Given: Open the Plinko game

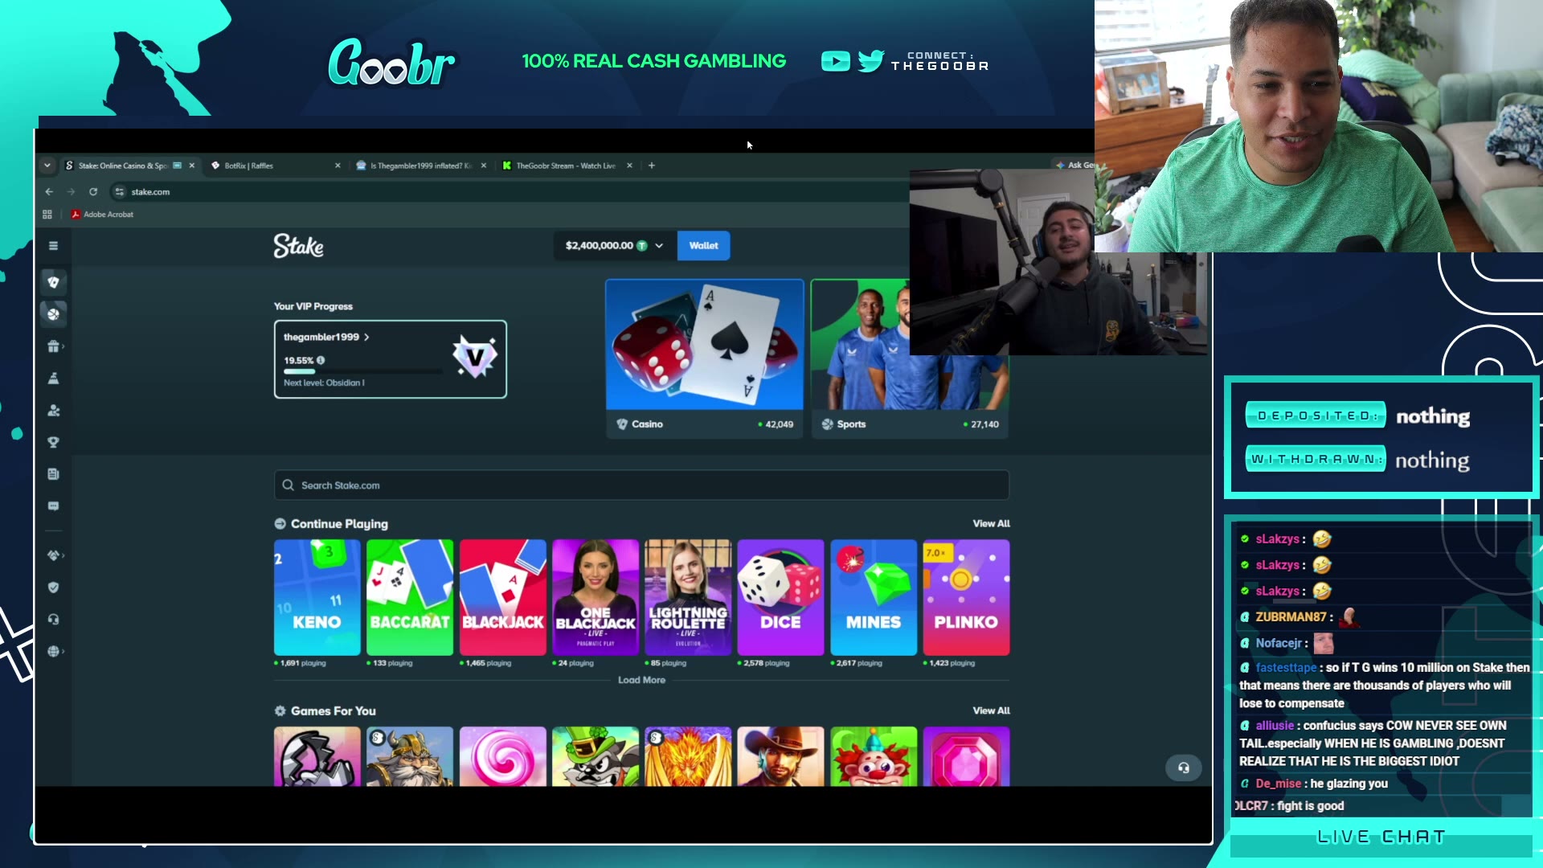Looking at the screenshot, I should tap(967, 598).
